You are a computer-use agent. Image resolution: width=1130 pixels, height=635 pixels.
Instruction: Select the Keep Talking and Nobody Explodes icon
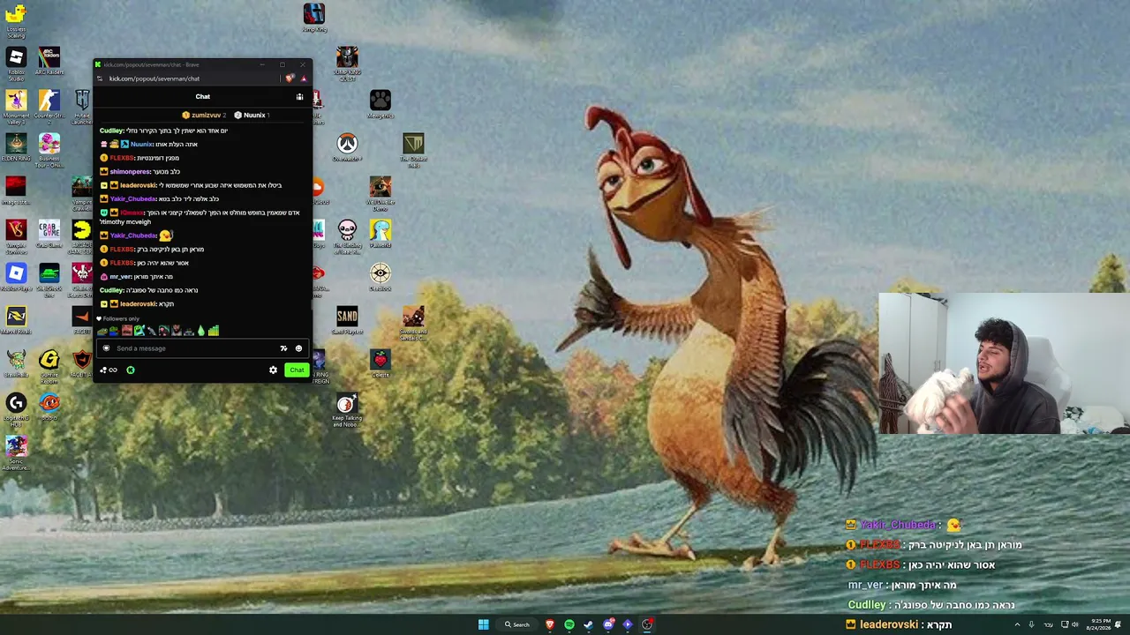347,411
